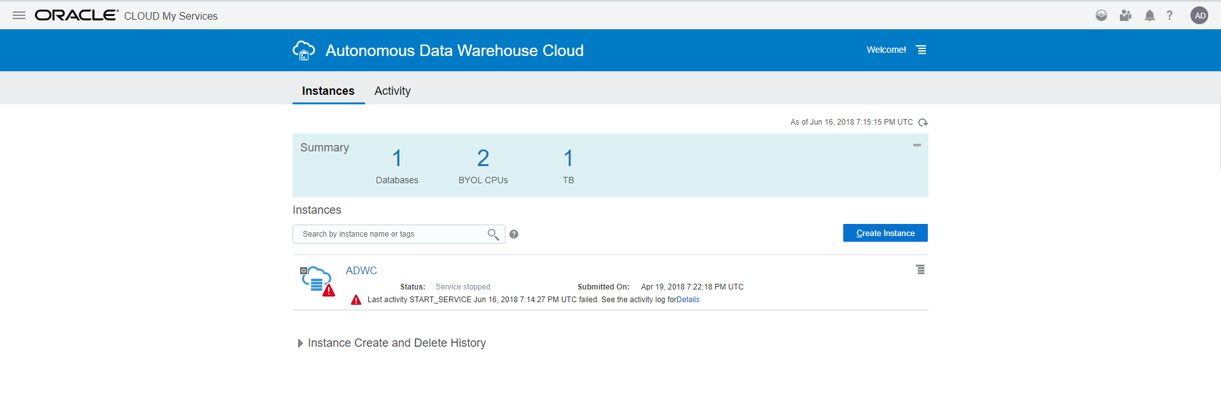The height and width of the screenshot is (411, 1221).
Task: Open the ADWC instance link
Action: tap(361, 270)
